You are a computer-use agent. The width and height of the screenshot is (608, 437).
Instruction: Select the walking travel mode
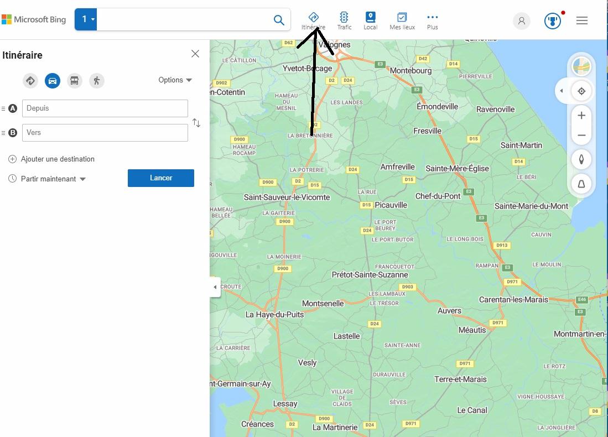[96, 81]
